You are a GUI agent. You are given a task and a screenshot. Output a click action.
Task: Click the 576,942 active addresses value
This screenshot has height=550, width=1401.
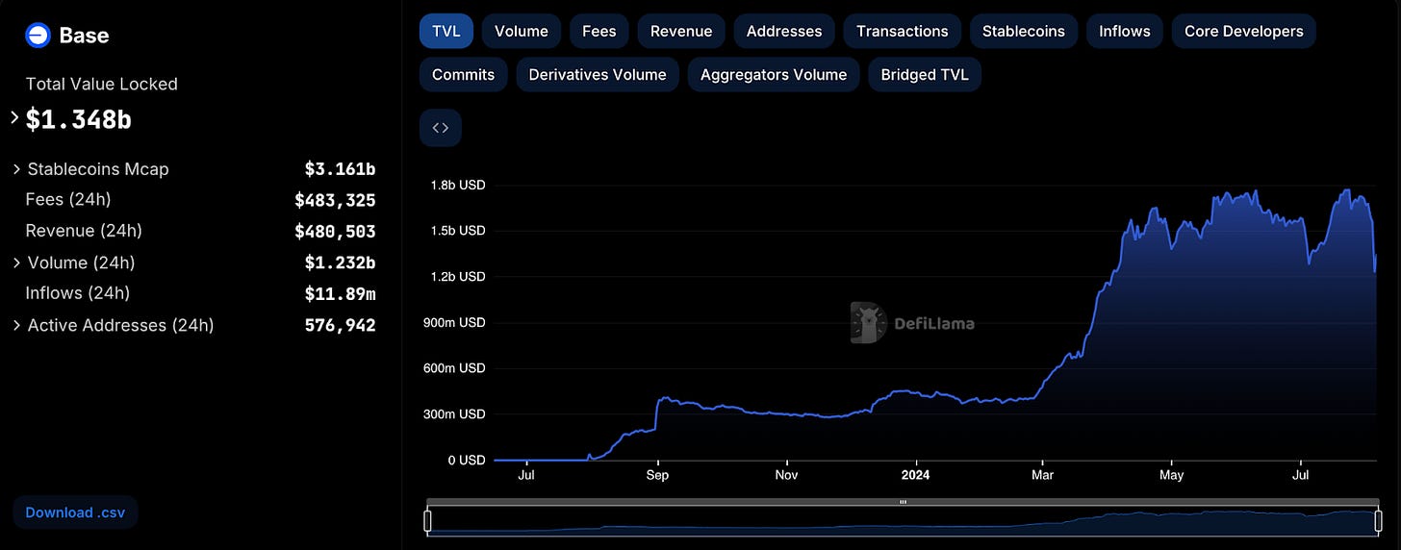tap(341, 325)
